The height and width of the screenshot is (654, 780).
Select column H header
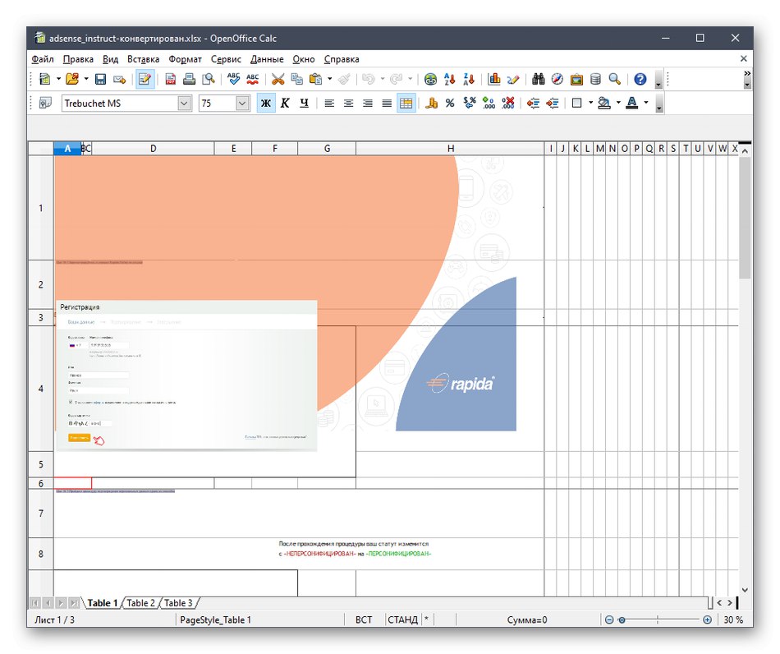click(x=450, y=148)
